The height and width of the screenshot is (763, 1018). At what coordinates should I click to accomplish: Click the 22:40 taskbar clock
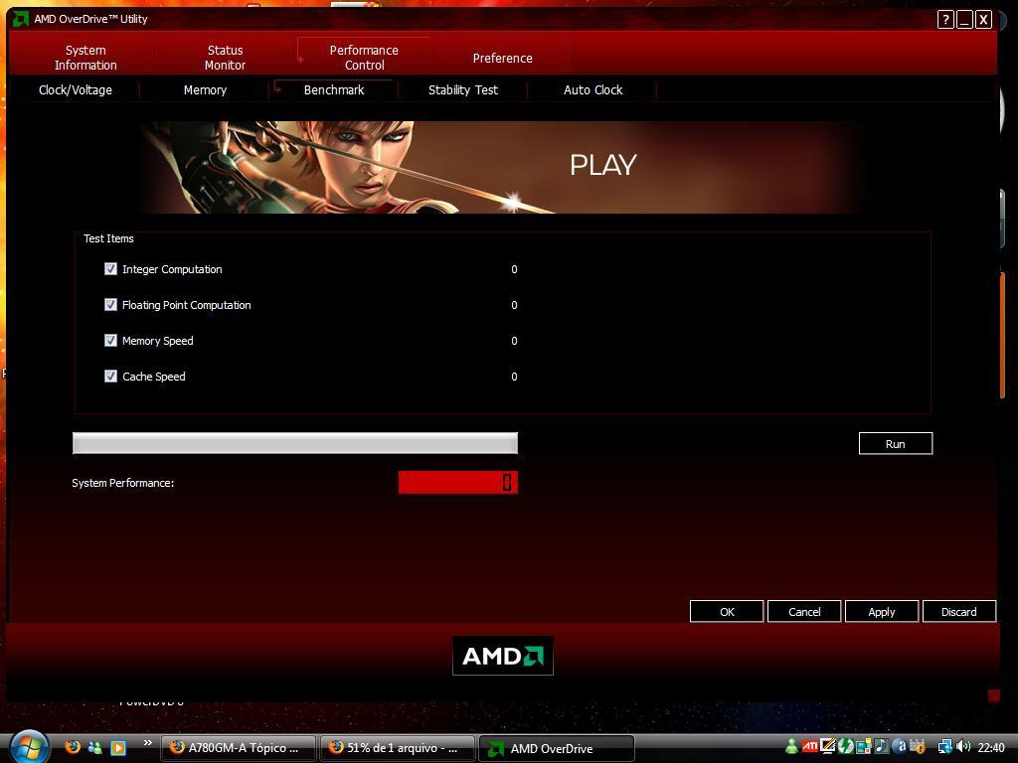coord(991,747)
